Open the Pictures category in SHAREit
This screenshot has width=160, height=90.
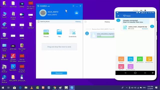click(46, 33)
